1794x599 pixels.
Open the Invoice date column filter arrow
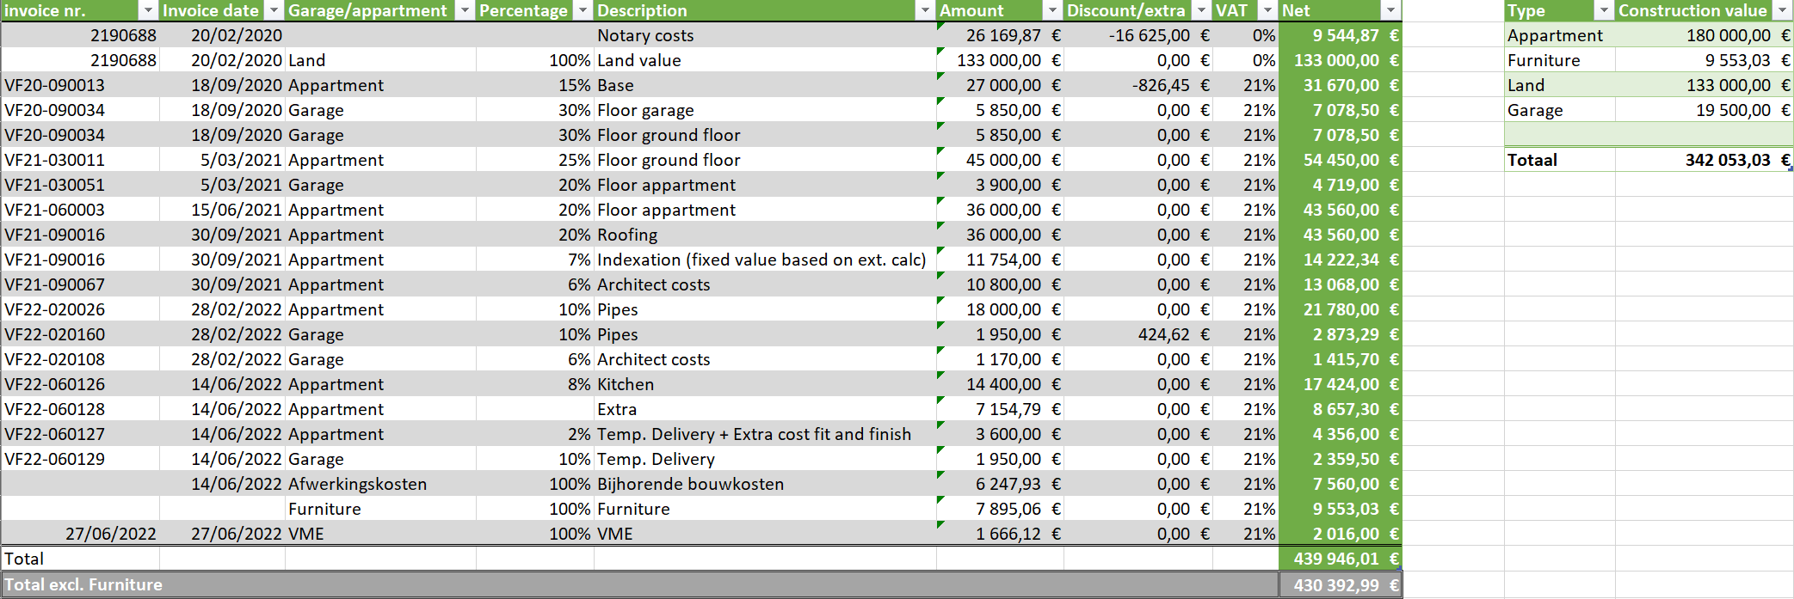click(274, 10)
